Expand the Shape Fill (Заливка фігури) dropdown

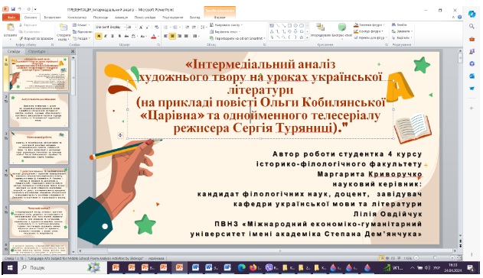coord(370,25)
